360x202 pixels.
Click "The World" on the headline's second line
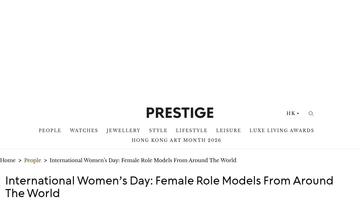[x=33, y=193]
